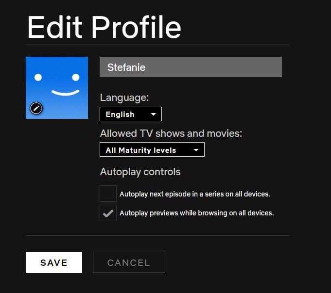Click the Autoplay controls heading
331x293 pixels.
[x=140, y=172]
